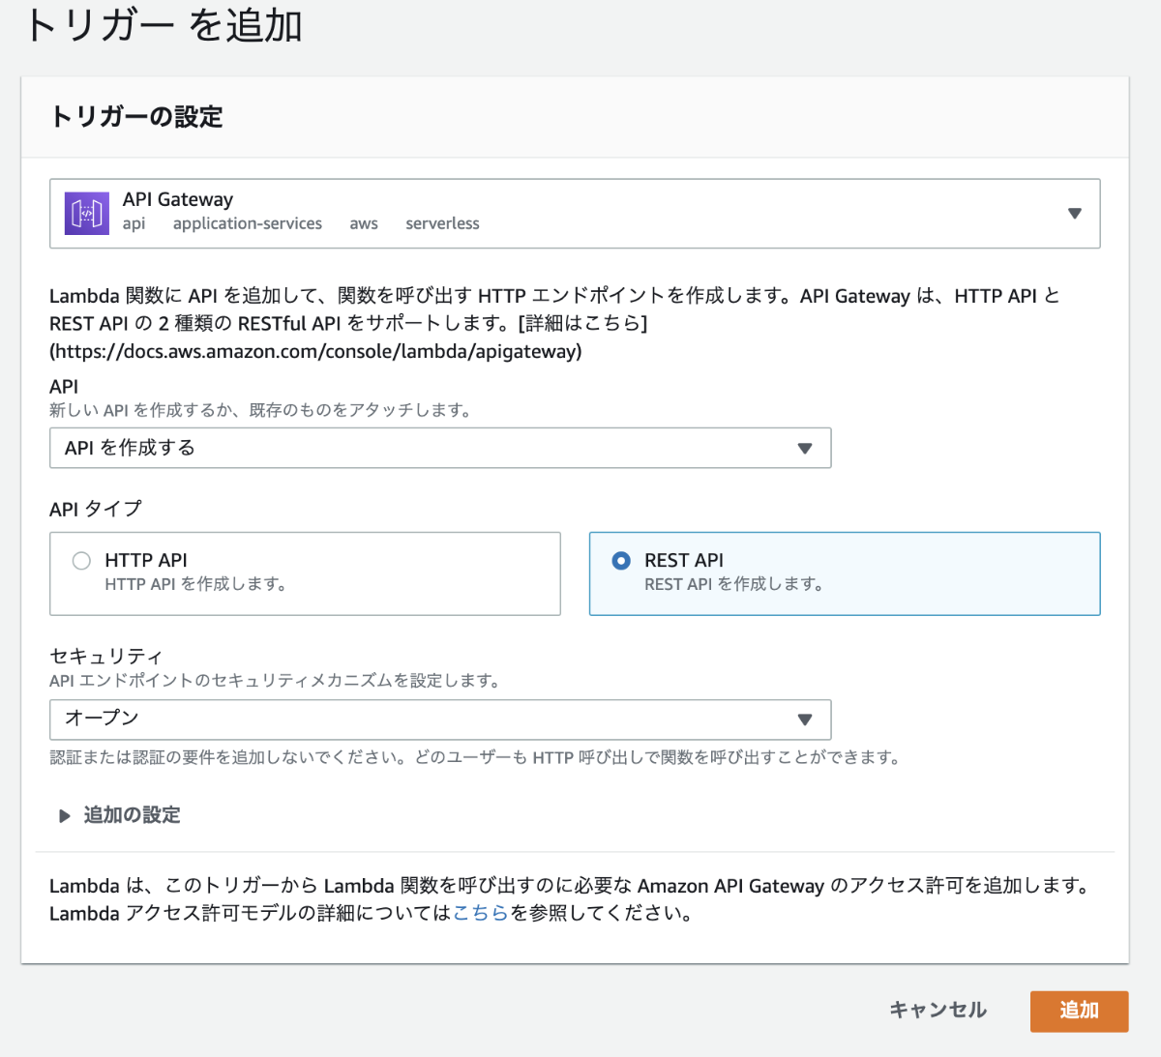Open the 'API を作成する' dropdown
The height and width of the screenshot is (1057, 1161).
(x=440, y=448)
